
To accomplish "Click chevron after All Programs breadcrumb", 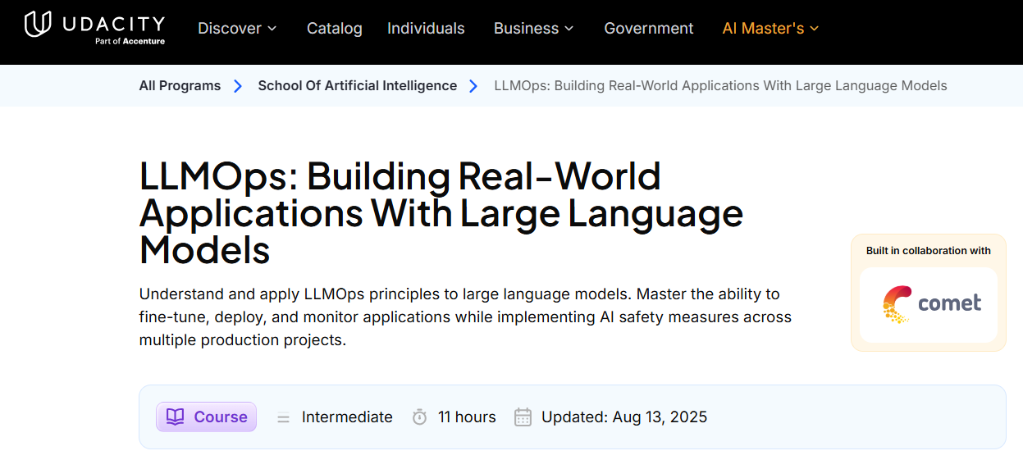I will (x=238, y=86).
